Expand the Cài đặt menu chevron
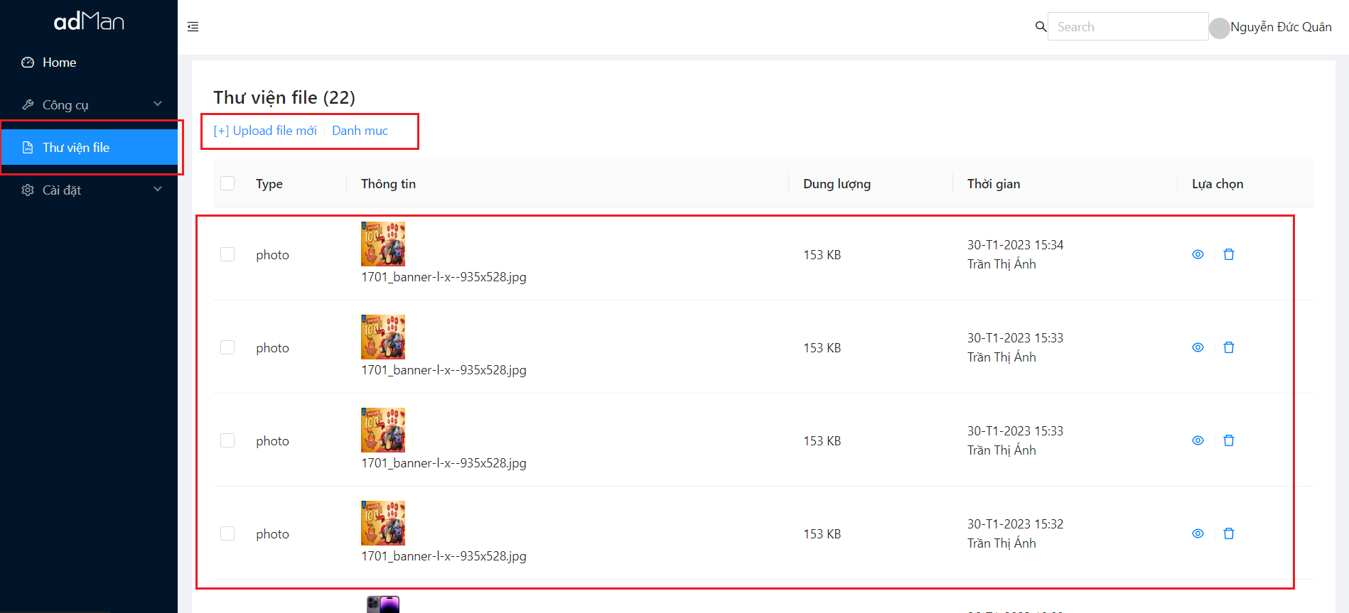Viewport: 1349px width, 613px height. tap(158, 190)
